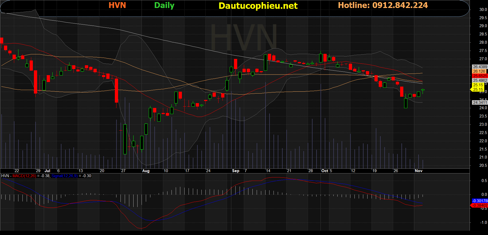The image size is (488, 235).
Task: Click the grey 25.4862 value tag
Action: pyautogui.click(x=480, y=80)
